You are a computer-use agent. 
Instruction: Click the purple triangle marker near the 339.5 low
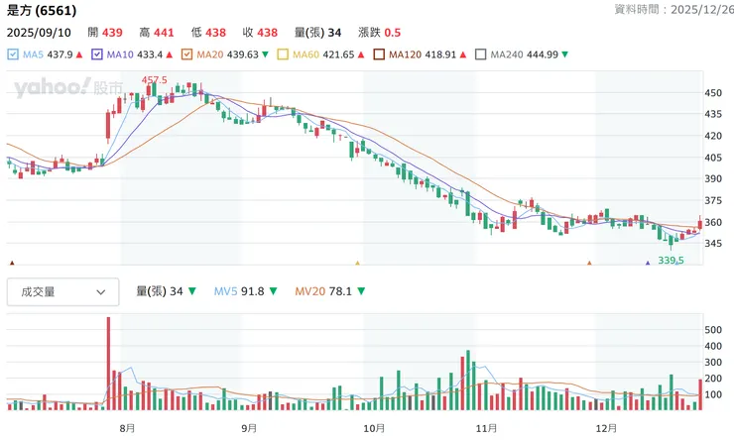648,263
